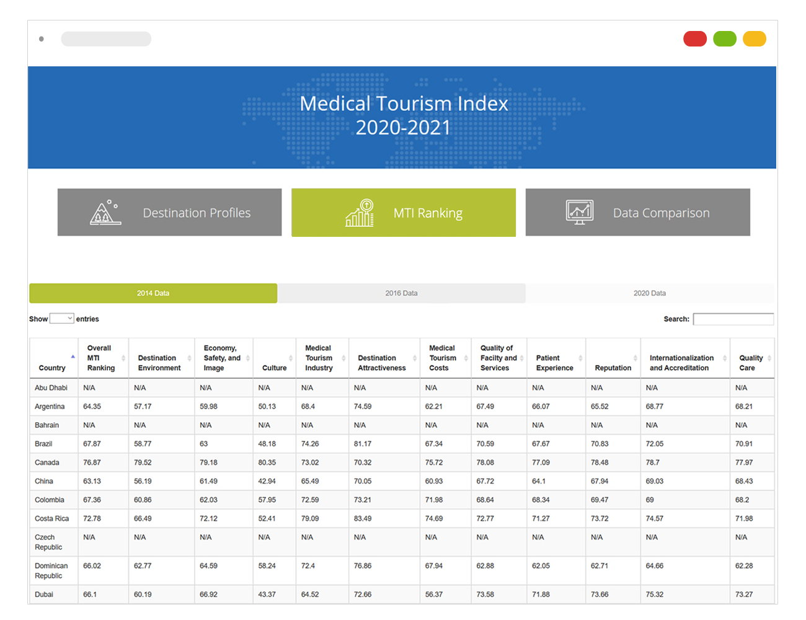Viewport: 806px width, 620px height.
Task: Switch to the 2016 Data tab
Action: pyautogui.click(x=402, y=293)
